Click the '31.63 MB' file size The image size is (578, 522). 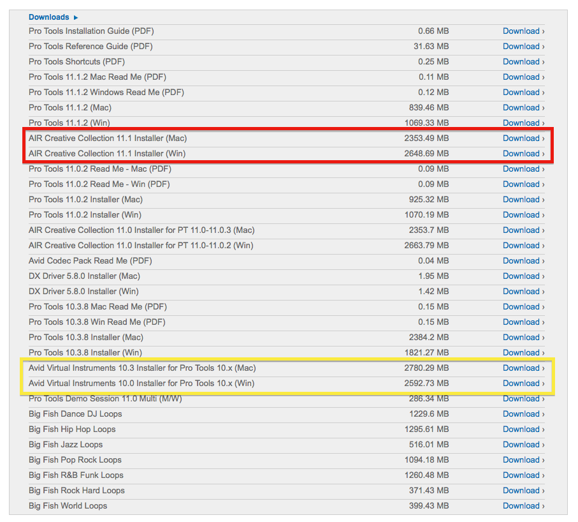(431, 47)
